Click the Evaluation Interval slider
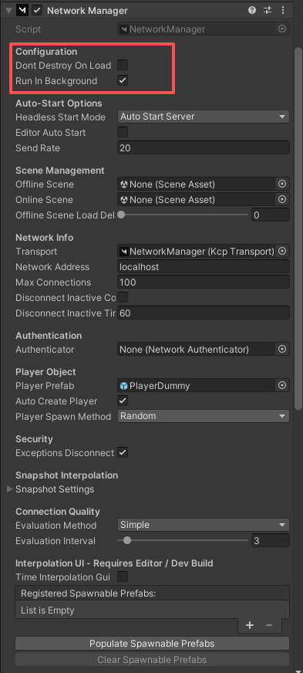This screenshot has width=303, height=673. click(183, 541)
